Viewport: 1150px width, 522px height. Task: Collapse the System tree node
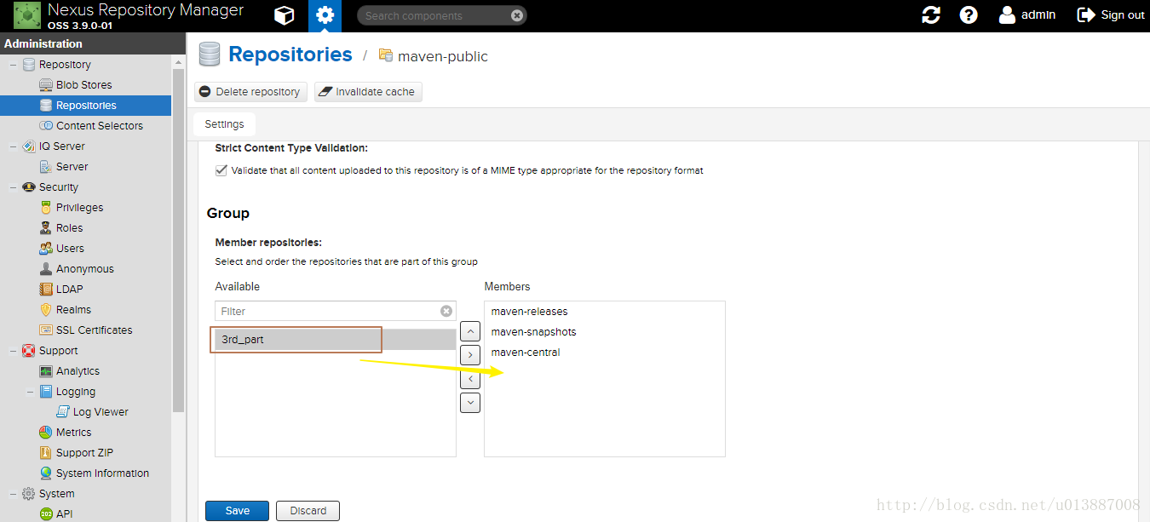[x=13, y=493]
